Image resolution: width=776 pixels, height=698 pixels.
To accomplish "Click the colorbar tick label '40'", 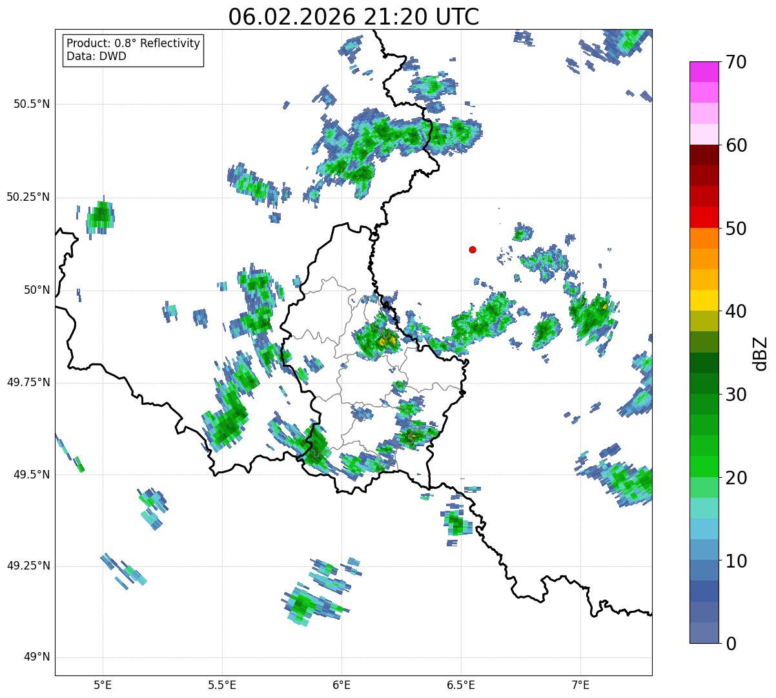I will tap(736, 311).
